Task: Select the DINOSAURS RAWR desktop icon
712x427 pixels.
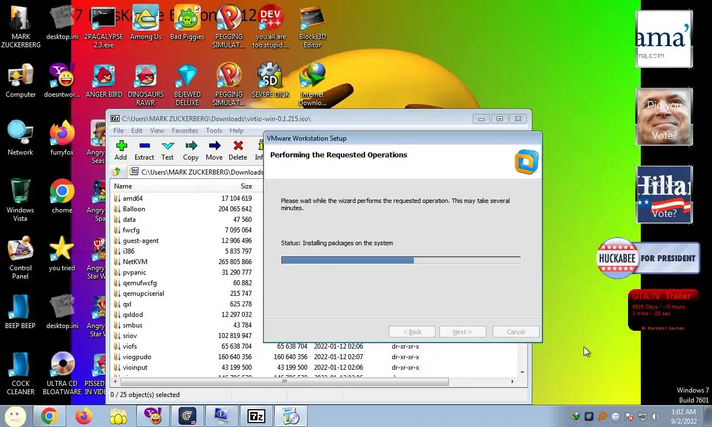Action: (146, 86)
